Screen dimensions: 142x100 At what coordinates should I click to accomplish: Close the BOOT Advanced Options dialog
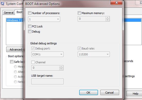click(117, 3)
